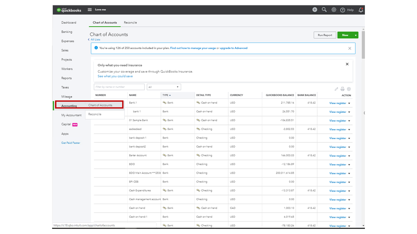Image resolution: width=417 pixels, height=234 pixels.
Task: Close the insurance promotion banner
Action: [x=347, y=64]
